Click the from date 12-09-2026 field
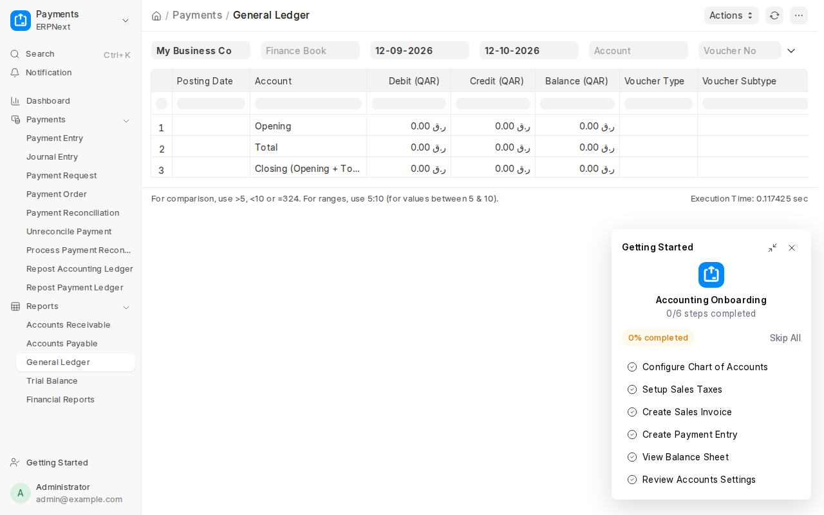 420,50
